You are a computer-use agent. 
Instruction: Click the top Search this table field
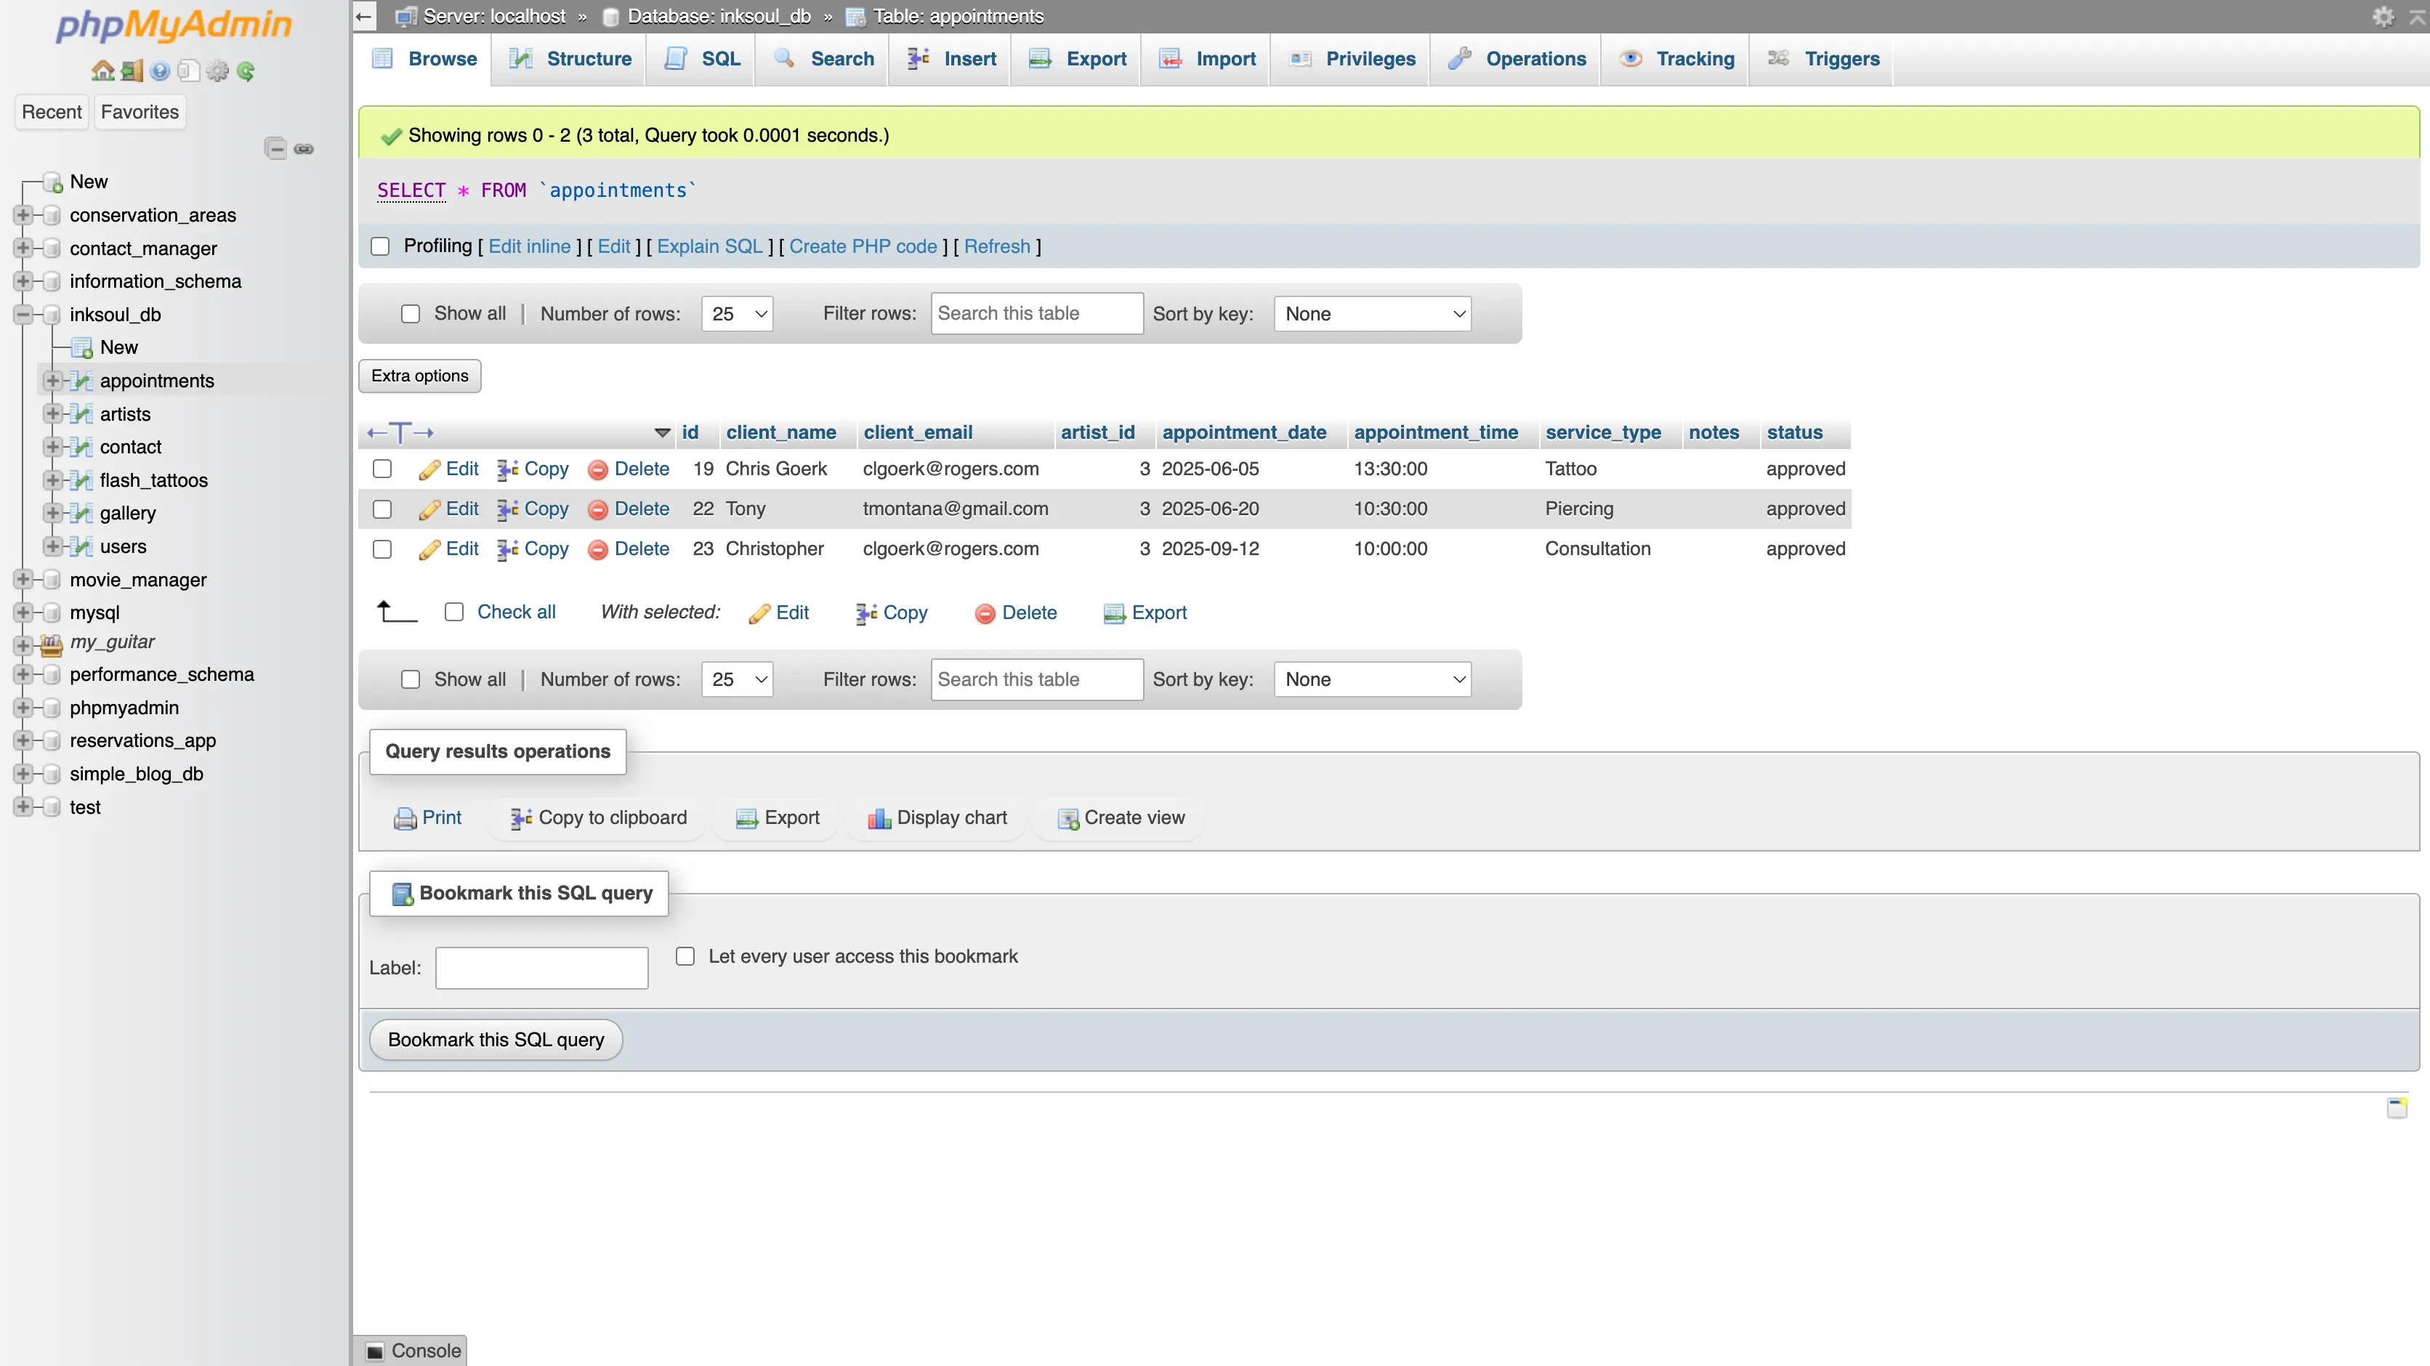coord(1037,314)
